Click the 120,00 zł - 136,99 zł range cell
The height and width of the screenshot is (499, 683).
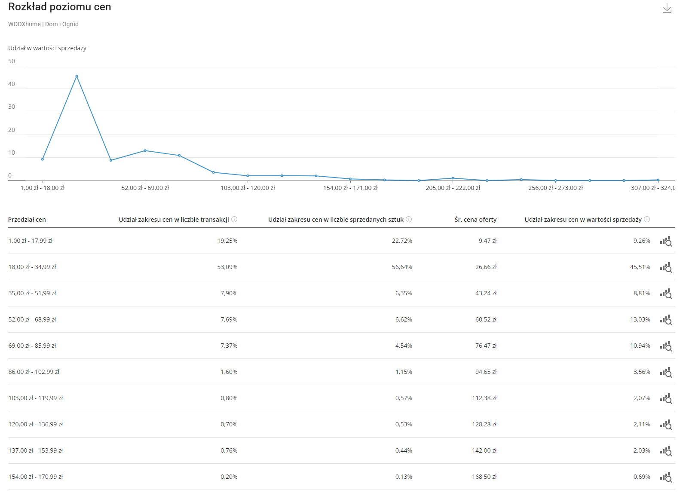tap(36, 424)
